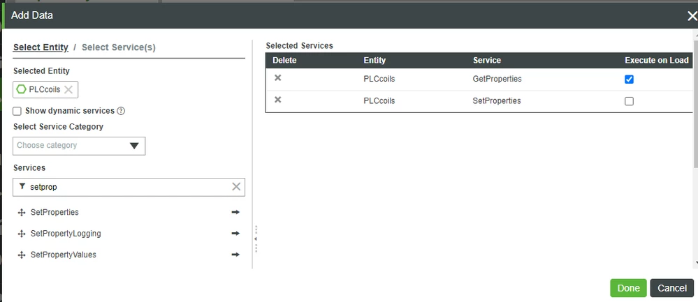Grab the move handle beside SetPropertyValues

point(21,255)
